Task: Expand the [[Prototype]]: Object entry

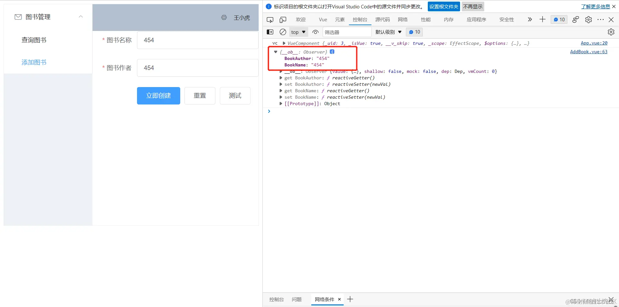Action: (x=281, y=104)
